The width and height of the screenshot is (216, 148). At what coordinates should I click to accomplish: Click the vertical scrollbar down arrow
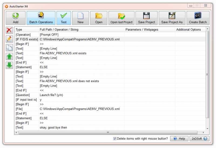[207, 129]
